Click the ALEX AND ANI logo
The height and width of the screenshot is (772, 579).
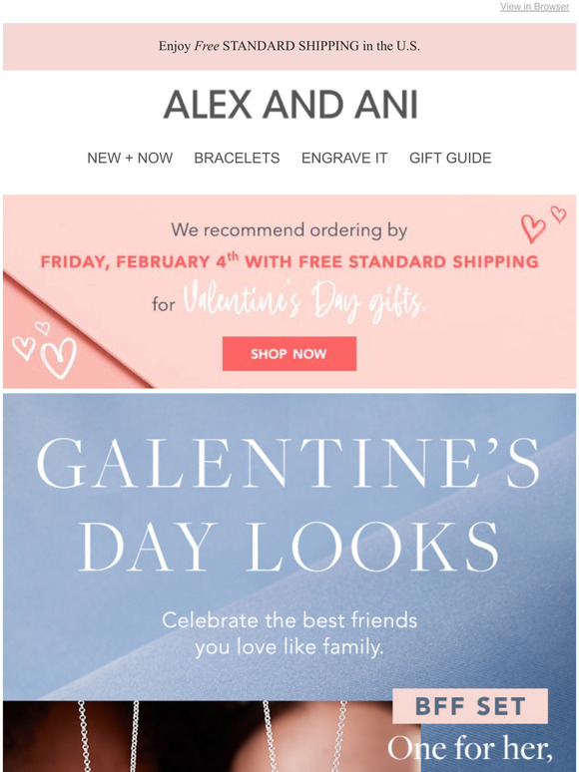[x=290, y=105]
